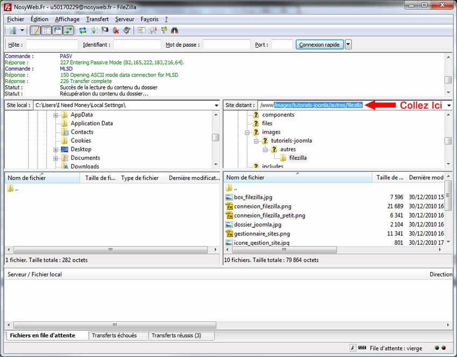Viewport: 457px width, 357px height.
Task: Sort remote list by Nom de fichier
Action: [x=297, y=178]
